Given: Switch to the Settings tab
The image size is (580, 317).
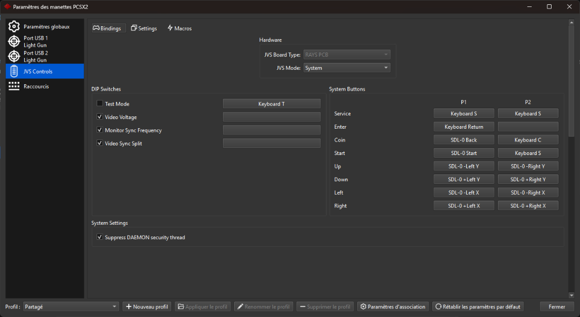Looking at the screenshot, I should pos(144,28).
